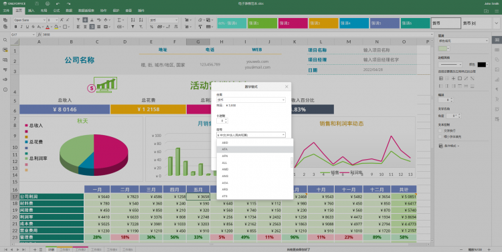The height and width of the screenshot is (252, 502).
Task: Click the clear eraser icon in toolbar
Action: [200, 20]
